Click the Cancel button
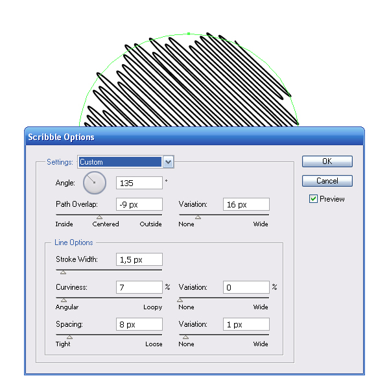Screen dimensions: 389x389 [327, 181]
